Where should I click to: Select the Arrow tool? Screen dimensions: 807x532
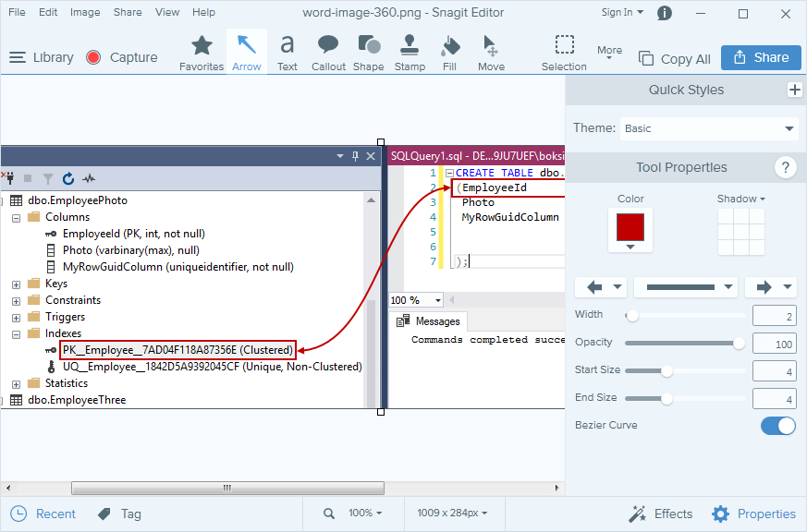pos(247,53)
